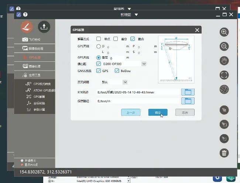Click the zoom in magnifier icon
This screenshot has height=183, width=240.
[224, 32]
